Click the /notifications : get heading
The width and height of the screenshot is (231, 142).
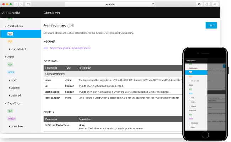point(59,26)
